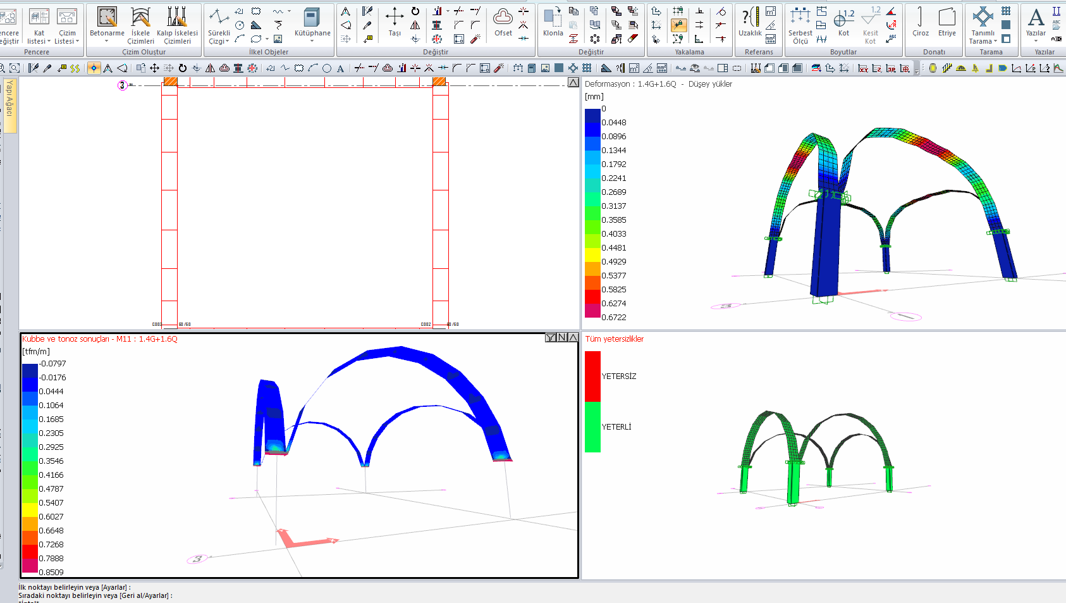The image size is (1066, 603).
Task: Toggle perpendicular snap icon in Yakalama
Action: [x=699, y=11]
